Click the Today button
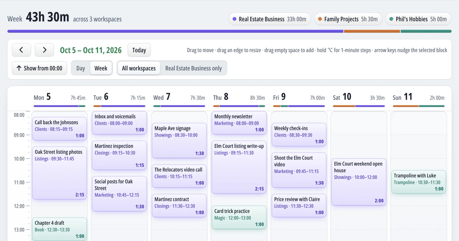Screen dimensions: 459x241 139,50
